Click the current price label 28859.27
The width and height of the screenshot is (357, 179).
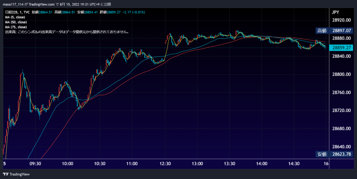341,48
